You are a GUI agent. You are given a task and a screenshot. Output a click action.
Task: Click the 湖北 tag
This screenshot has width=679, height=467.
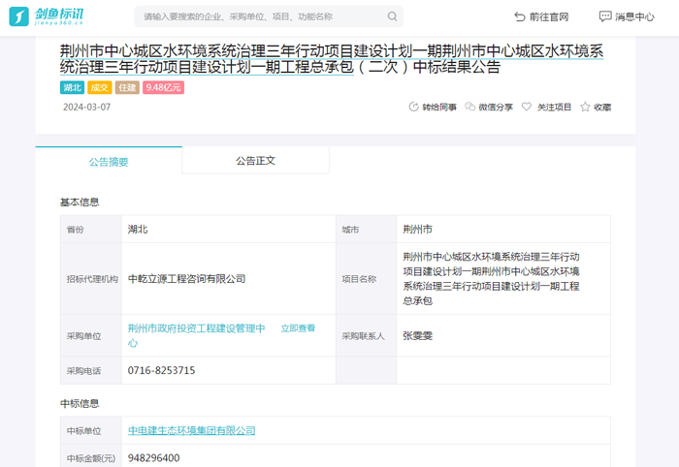pyautogui.click(x=72, y=88)
